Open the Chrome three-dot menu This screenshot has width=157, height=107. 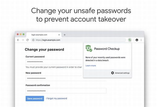point(141,40)
